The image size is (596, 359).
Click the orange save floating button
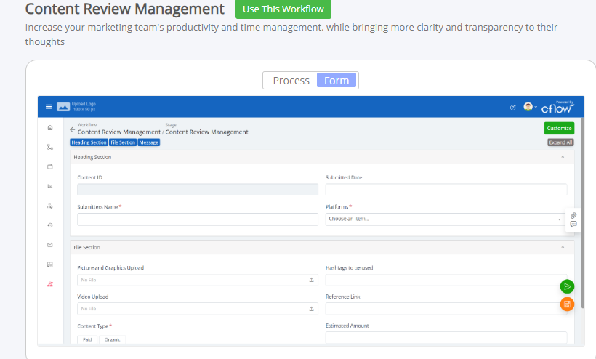[567, 304]
